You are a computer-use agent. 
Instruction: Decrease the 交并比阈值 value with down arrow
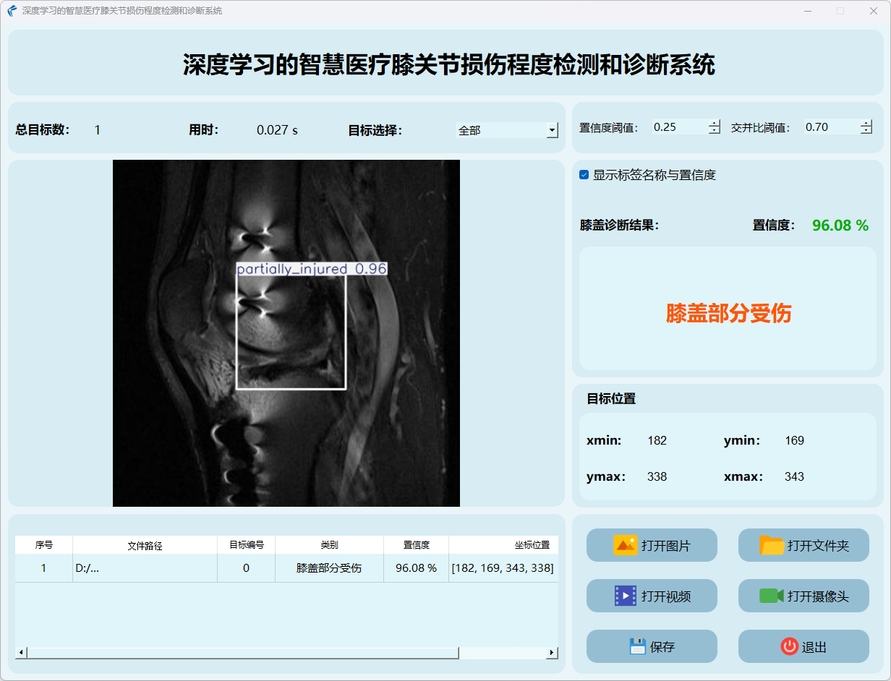point(866,131)
